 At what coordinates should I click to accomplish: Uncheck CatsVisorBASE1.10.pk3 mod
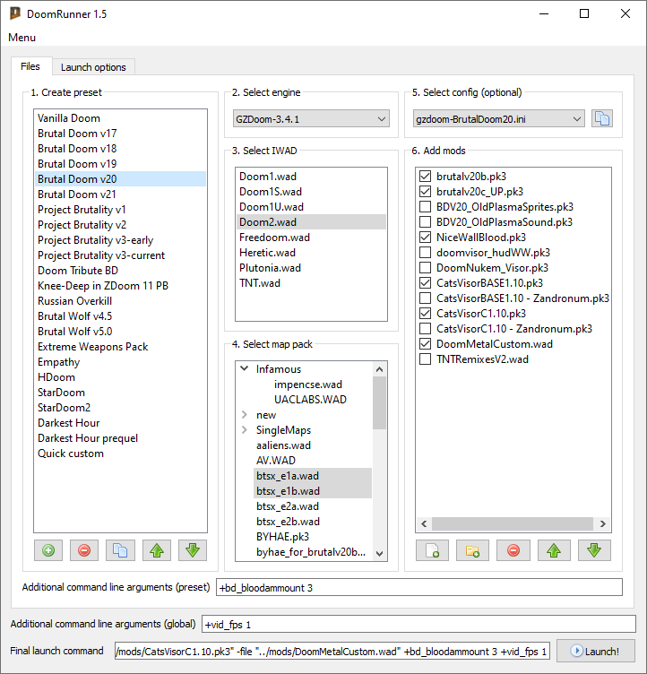click(425, 283)
